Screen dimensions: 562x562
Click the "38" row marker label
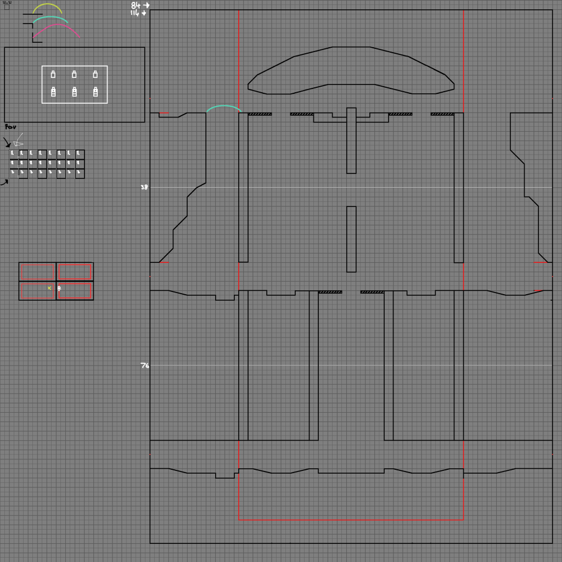144,187
